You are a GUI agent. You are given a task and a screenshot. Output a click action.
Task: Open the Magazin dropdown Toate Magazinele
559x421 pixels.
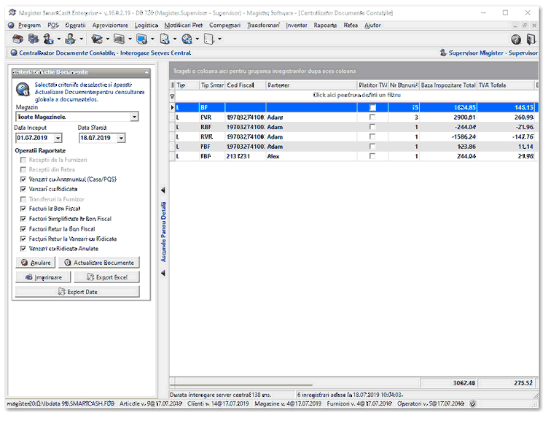134,117
